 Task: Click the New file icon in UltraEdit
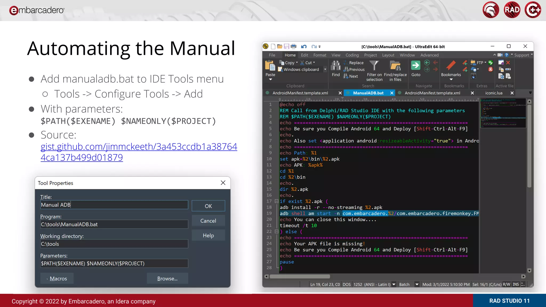pos(273,47)
